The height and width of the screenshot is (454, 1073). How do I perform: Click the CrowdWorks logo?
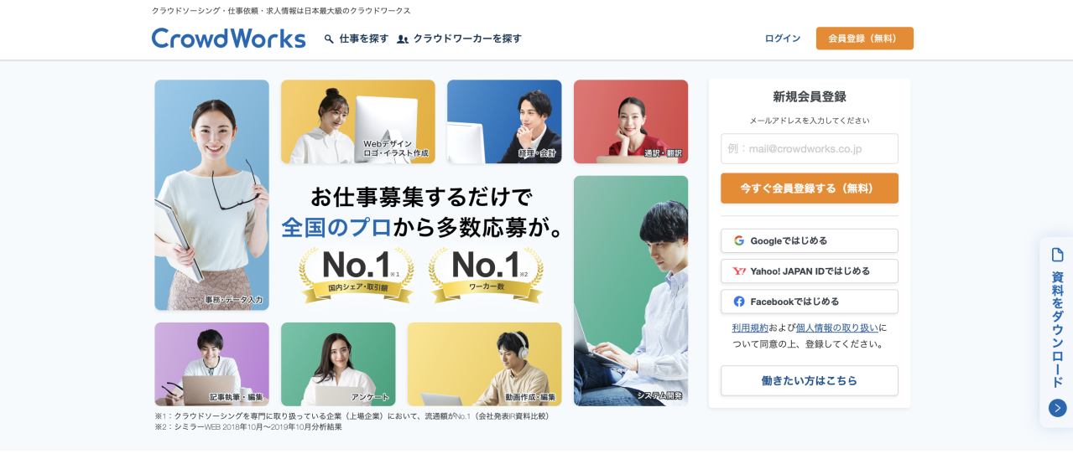(x=228, y=39)
